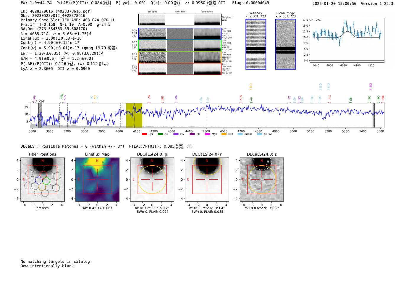The image size is (414, 282).
Task: Click the 2025-01-20 15:00:56 timestamp
Action: [x=334, y=4]
